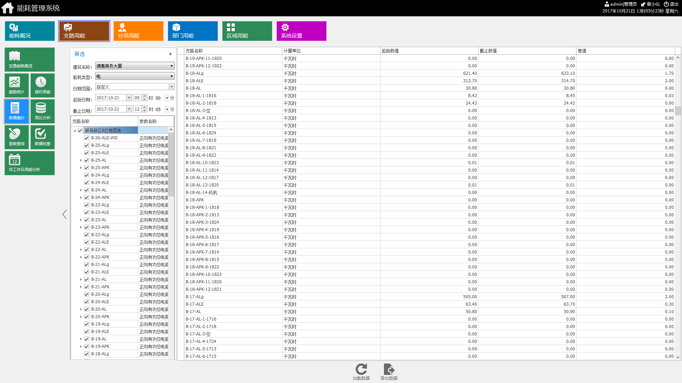Expand the B-25-AL tree node
Viewport: 682px width, 383px height.
pos(81,160)
